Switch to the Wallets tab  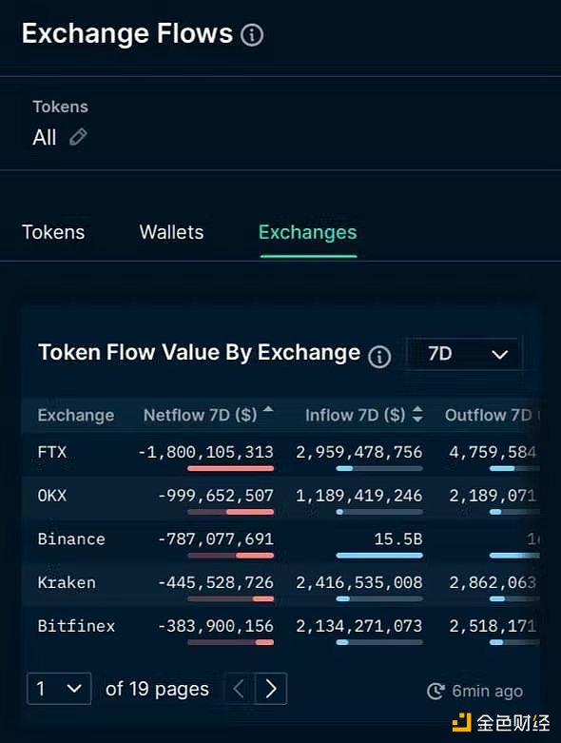coord(171,232)
